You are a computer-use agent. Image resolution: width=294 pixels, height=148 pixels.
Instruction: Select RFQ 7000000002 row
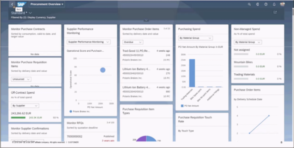pos(91,138)
